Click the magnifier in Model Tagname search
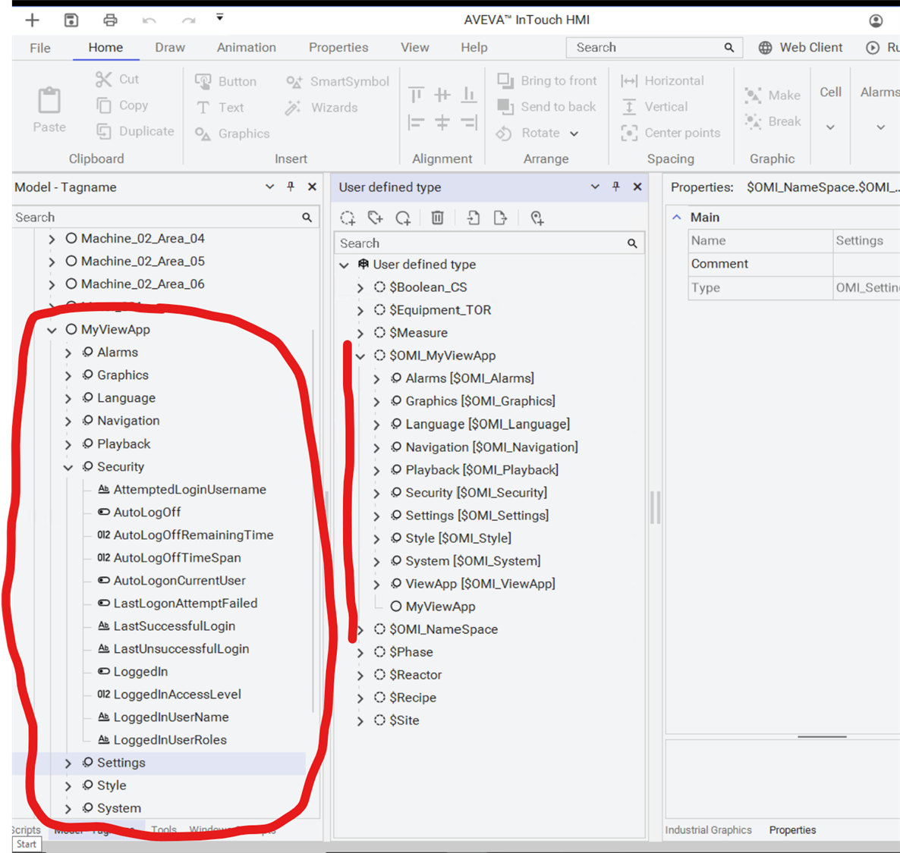The height and width of the screenshot is (853, 900). [307, 218]
